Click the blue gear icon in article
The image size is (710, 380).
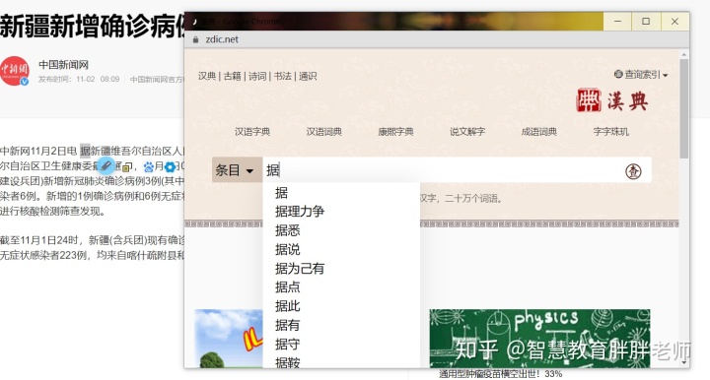coord(170,167)
